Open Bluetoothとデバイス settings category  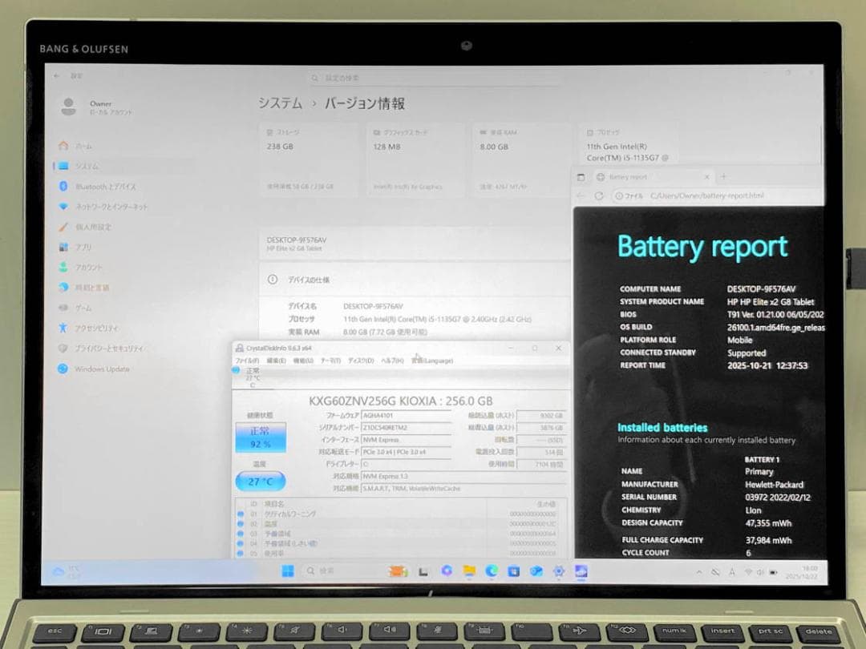pos(100,186)
